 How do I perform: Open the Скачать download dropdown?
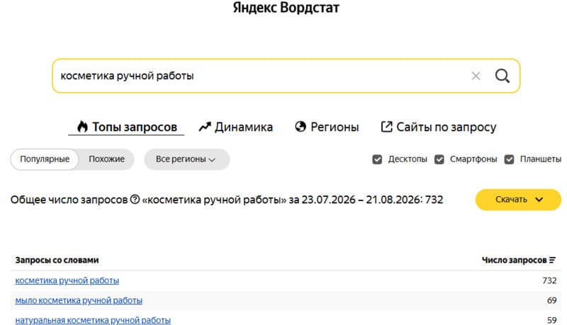pos(518,200)
